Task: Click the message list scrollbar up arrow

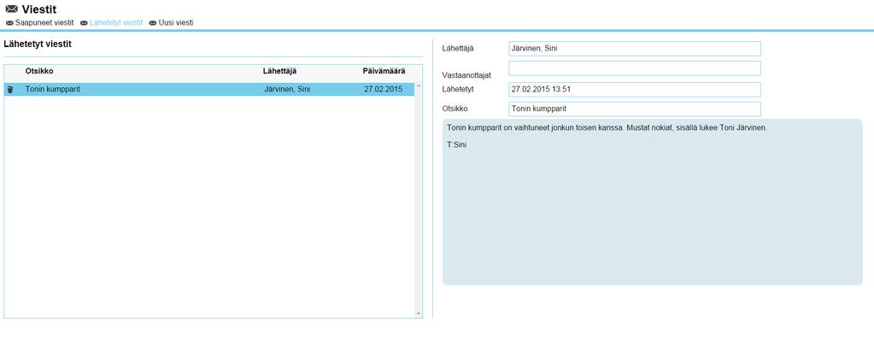Action: click(418, 86)
